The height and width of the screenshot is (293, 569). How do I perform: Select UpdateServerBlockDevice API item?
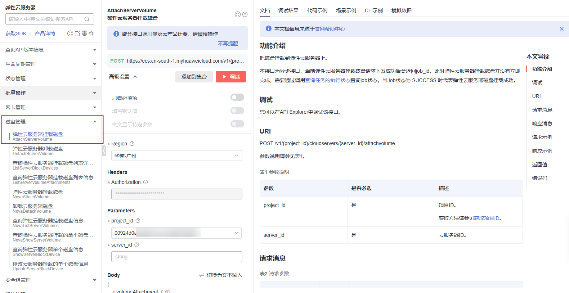click(x=50, y=266)
